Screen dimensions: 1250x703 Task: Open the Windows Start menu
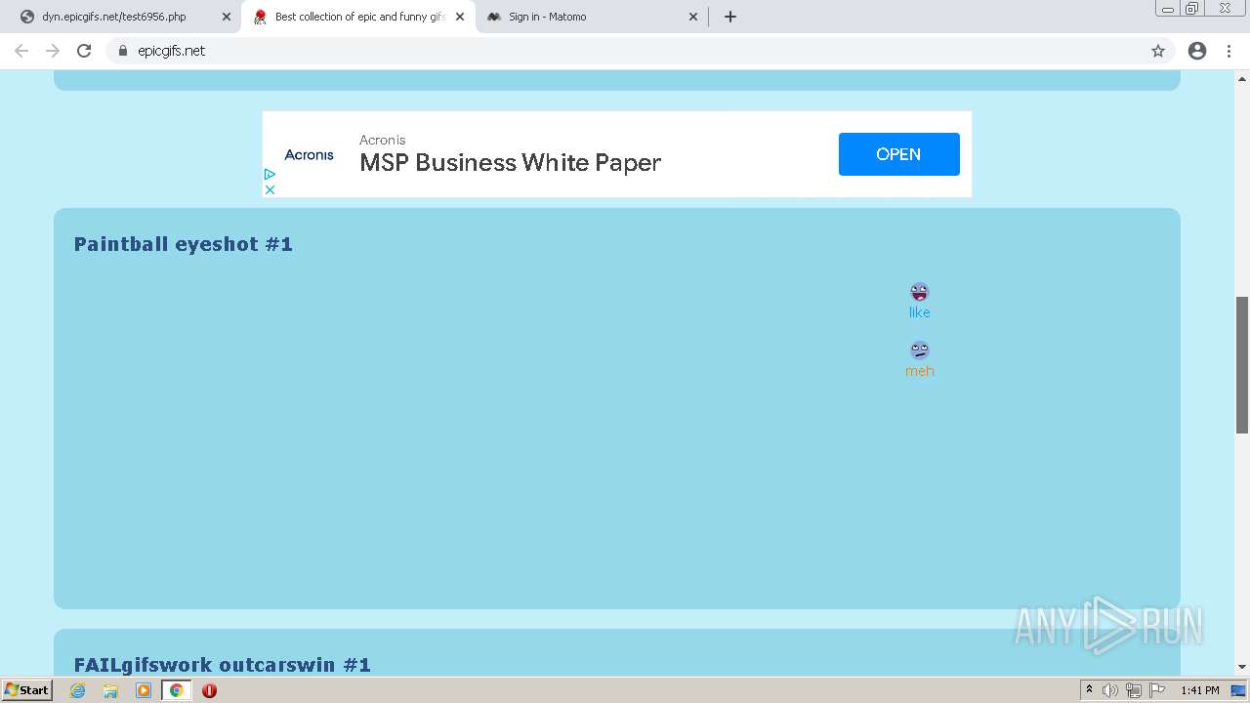pos(27,690)
